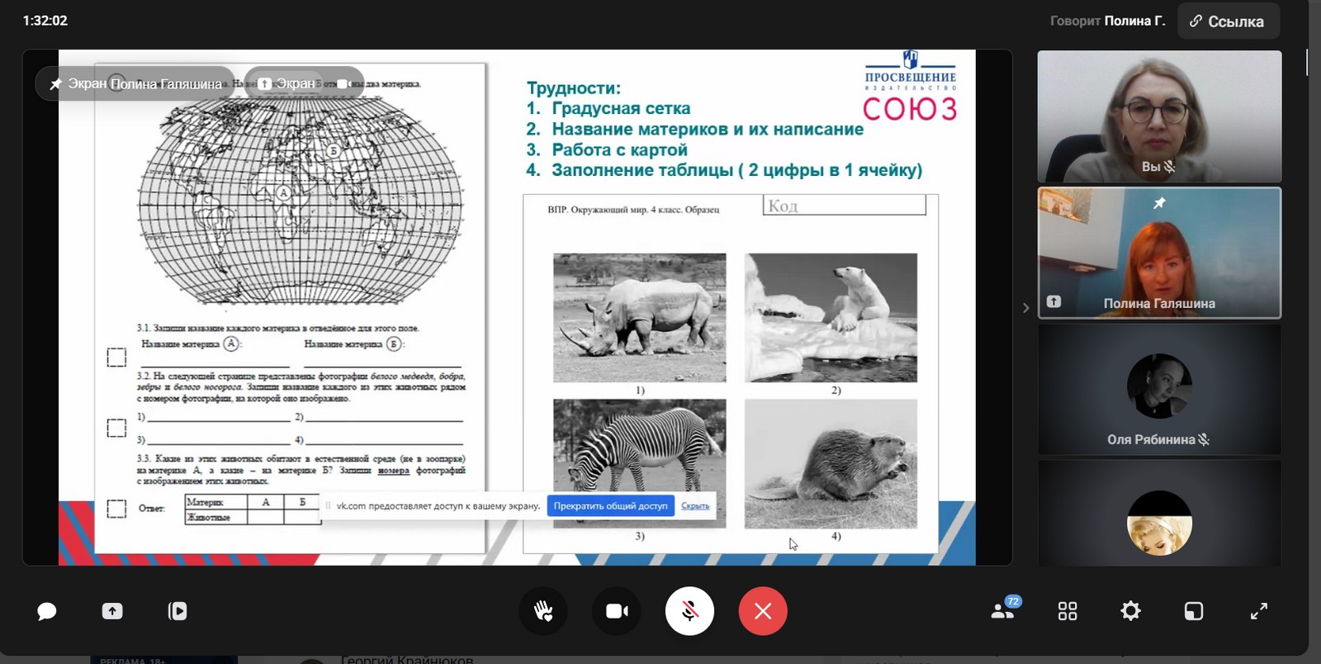This screenshot has height=664, width=1321.
Task: Click the Ссылка link button
Action: [x=1228, y=21]
